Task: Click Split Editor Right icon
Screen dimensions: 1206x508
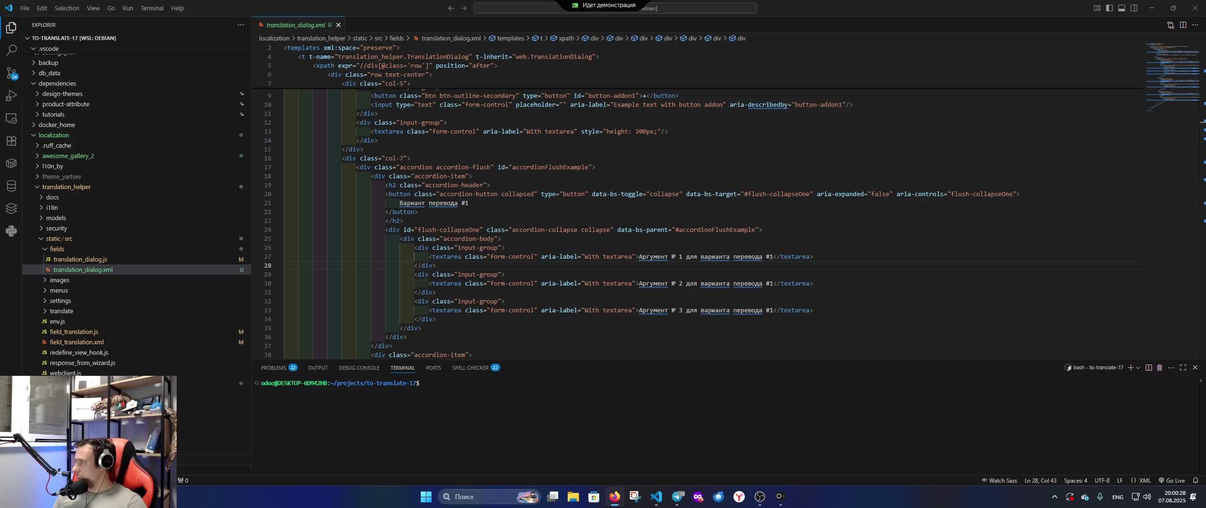Action: [x=1183, y=25]
